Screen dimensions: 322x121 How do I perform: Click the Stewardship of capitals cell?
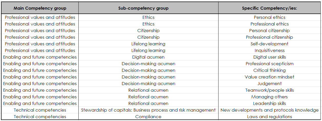pyautogui.click(x=148, y=110)
